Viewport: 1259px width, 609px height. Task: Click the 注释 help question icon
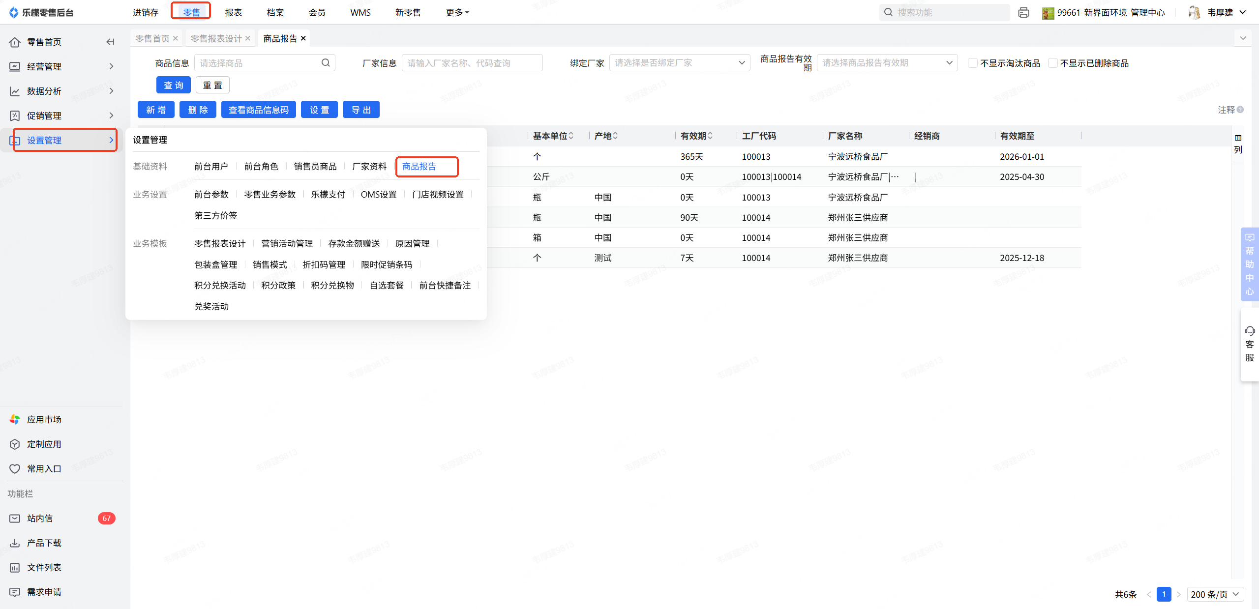(1240, 110)
